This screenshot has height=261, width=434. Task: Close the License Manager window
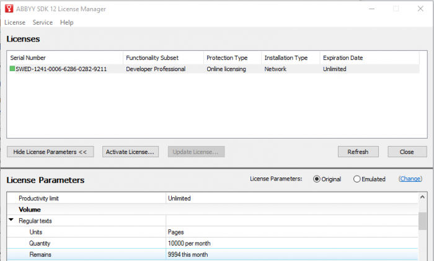420,9
